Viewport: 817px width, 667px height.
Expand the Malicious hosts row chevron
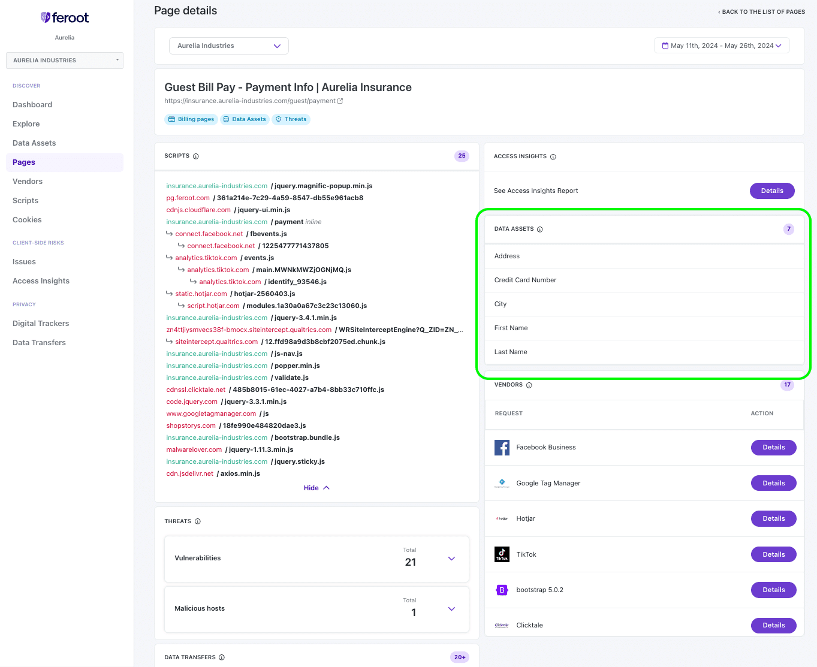point(451,609)
